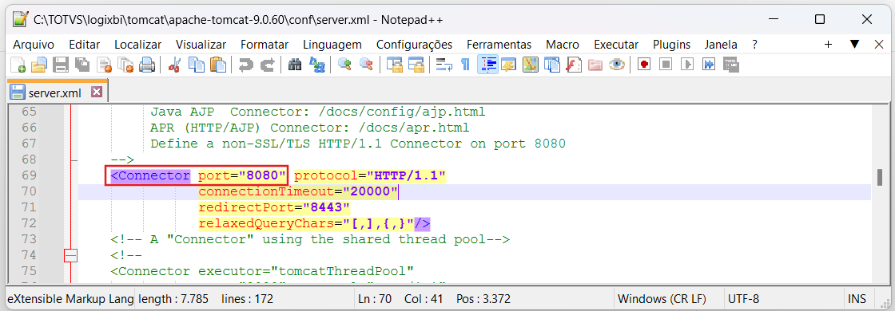
Task: Click the connectionTimeout="20000" line
Action: coord(297,191)
